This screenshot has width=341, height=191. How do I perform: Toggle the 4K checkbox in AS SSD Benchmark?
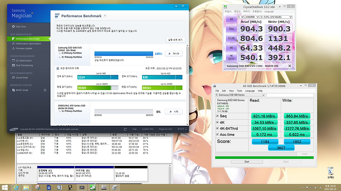[217, 122]
